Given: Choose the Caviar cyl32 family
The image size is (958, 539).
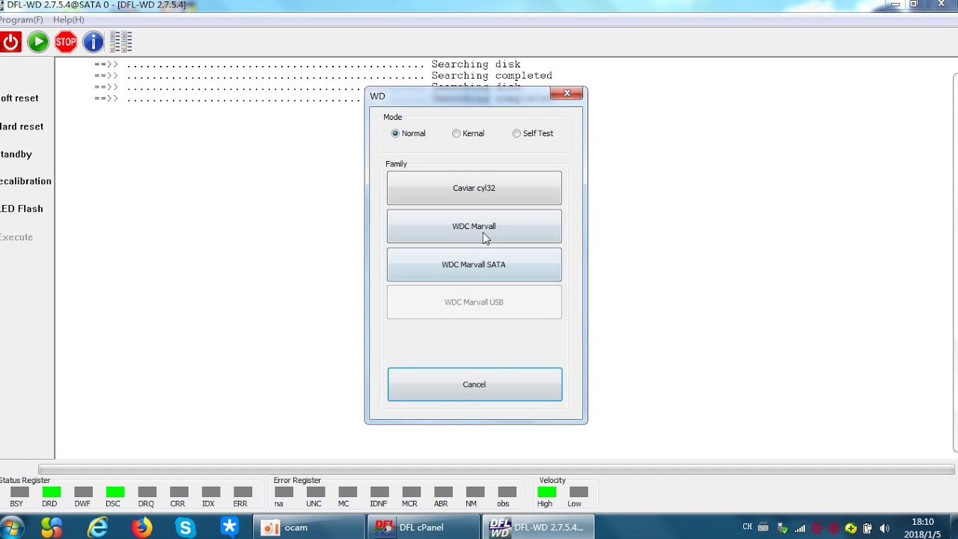Looking at the screenshot, I should tap(474, 188).
